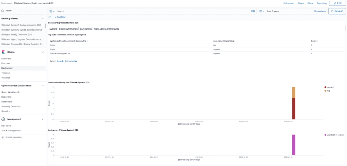This screenshot has height=166, width=347.
Task: Open the Syslog dashboard link
Action: click(x=53, y=29)
